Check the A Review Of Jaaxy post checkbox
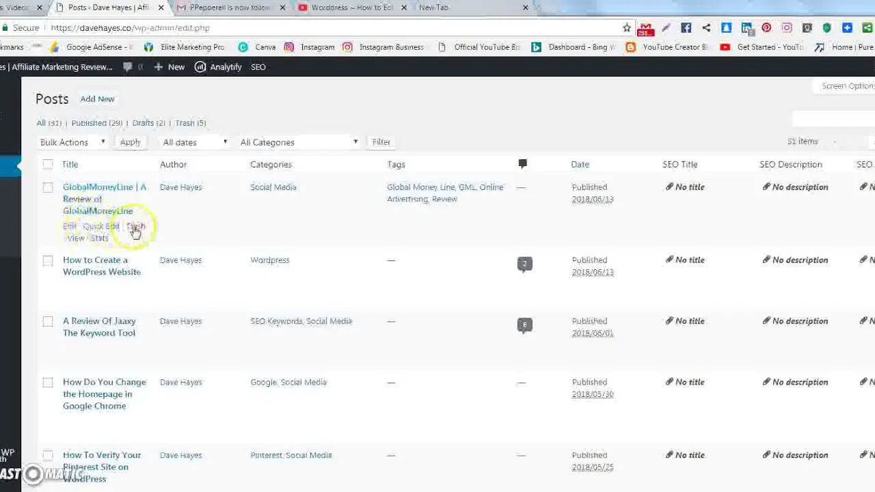875x492 pixels. click(48, 321)
